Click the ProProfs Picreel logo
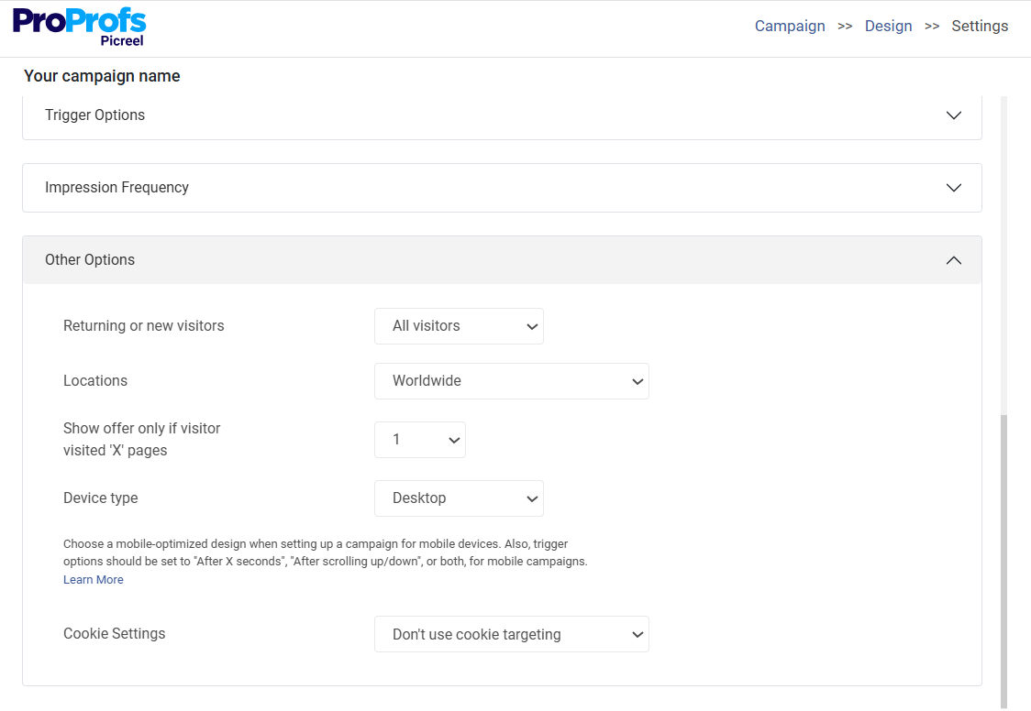1031x711 pixels. pyautogui.click(x=79, y=27)
